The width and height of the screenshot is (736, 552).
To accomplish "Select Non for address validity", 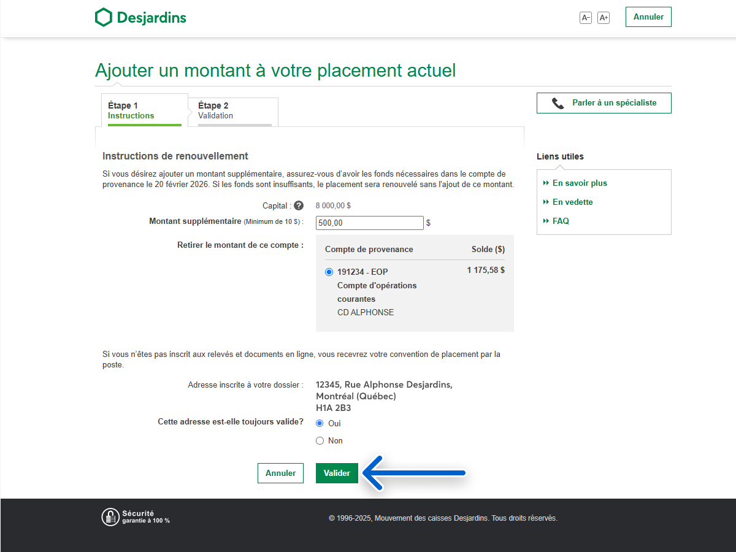I will pyautogui.click(x=320, y=441).
